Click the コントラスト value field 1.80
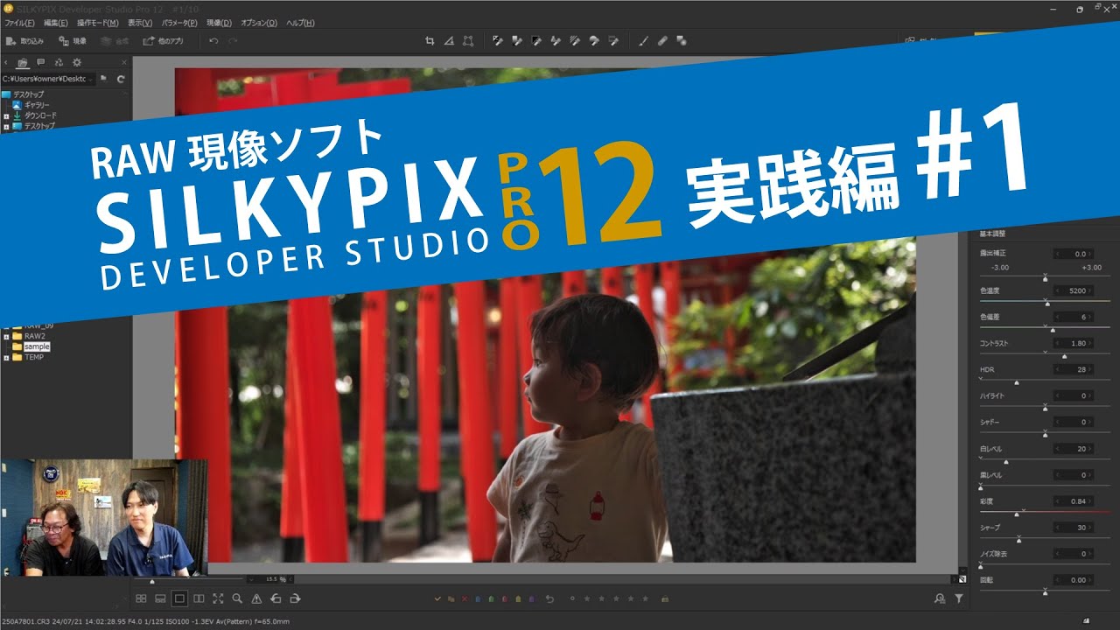The image size is (1120, 630). [1072, 344]
